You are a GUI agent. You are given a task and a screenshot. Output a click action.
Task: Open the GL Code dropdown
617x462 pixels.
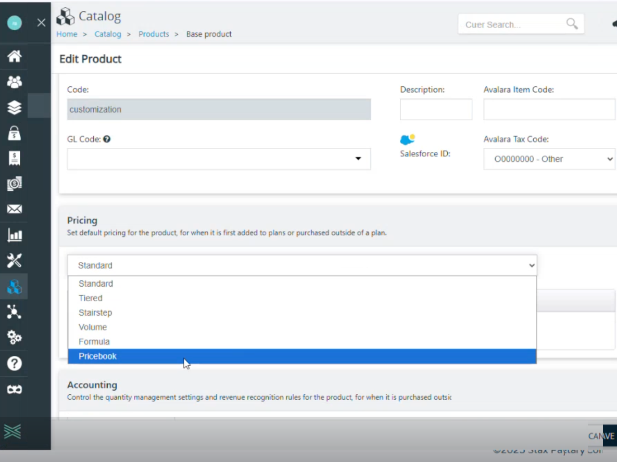219,159
